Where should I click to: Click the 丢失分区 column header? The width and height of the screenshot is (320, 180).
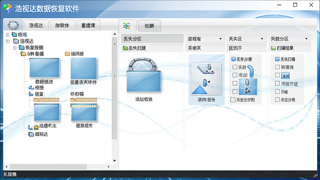[x=152, y=39]
